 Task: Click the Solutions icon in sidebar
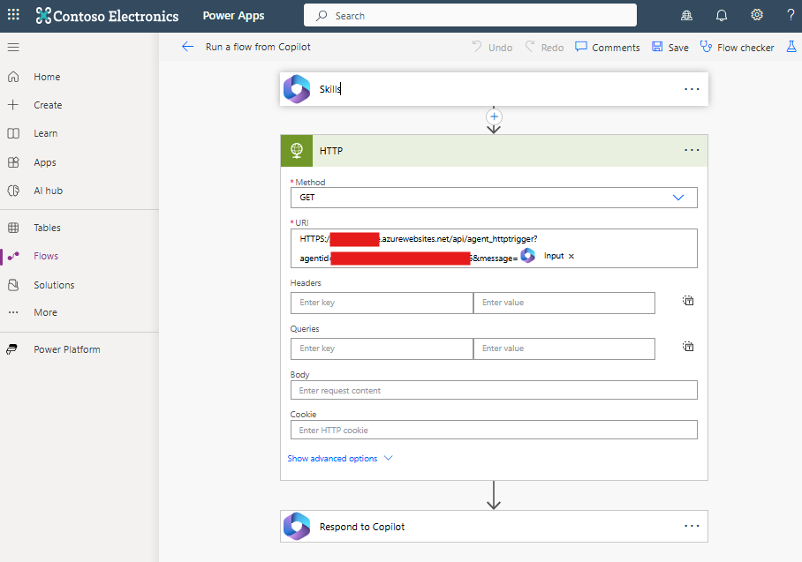coord(13,285)
